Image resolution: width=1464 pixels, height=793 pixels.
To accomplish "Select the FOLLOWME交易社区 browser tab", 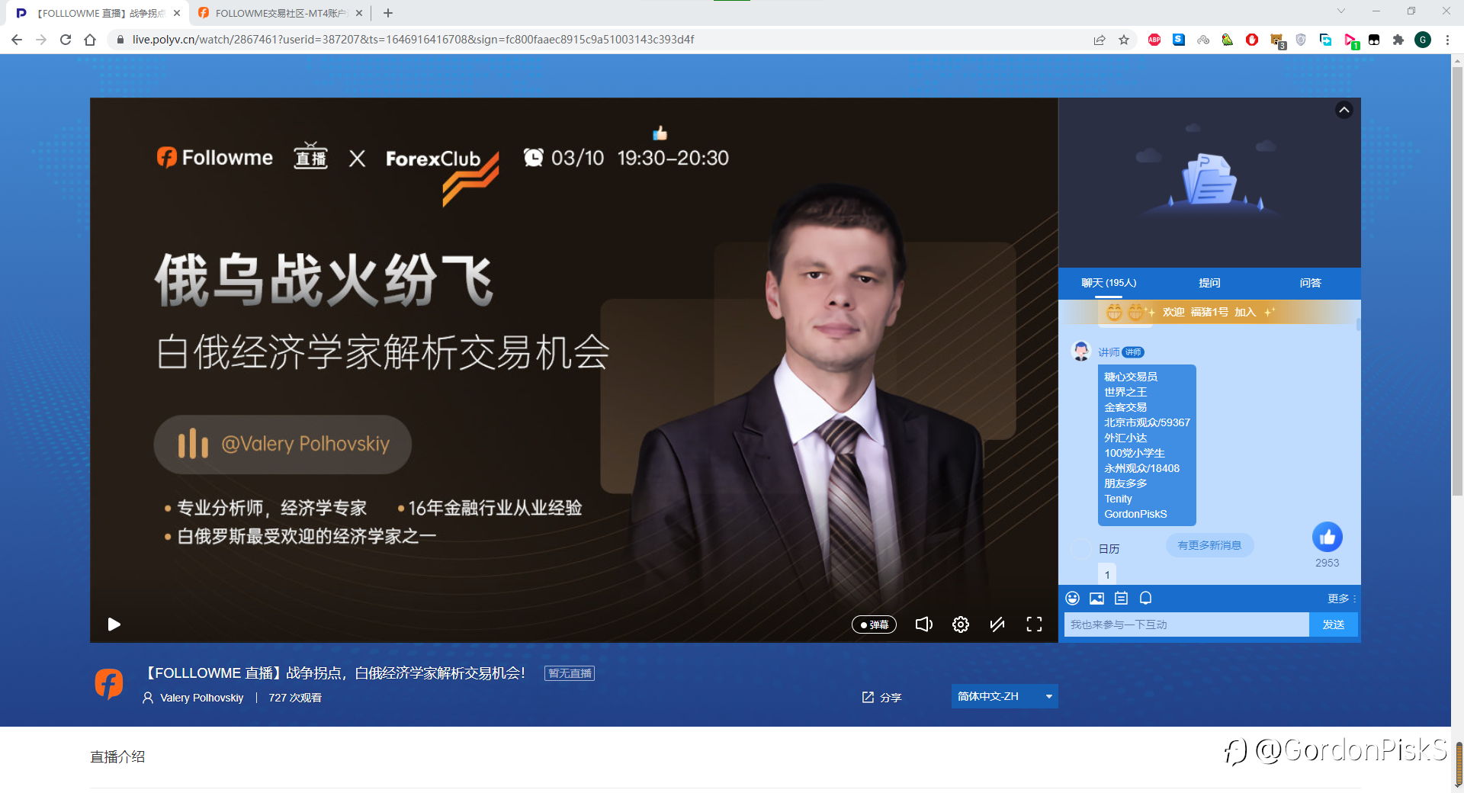I will (279, 13).
